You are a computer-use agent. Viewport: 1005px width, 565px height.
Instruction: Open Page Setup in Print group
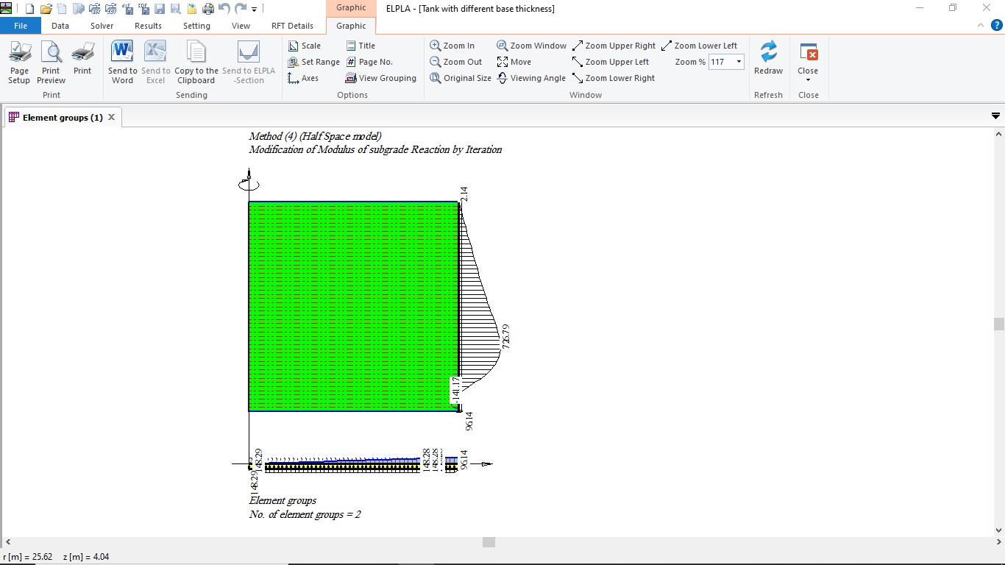(19, 62)
